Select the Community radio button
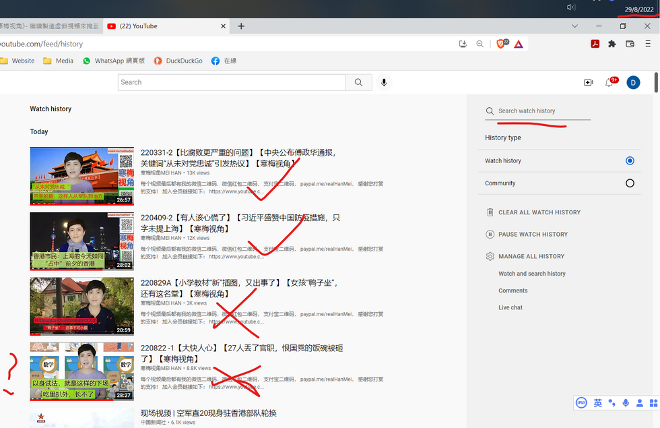660x428 pixels. pos(630,183)
